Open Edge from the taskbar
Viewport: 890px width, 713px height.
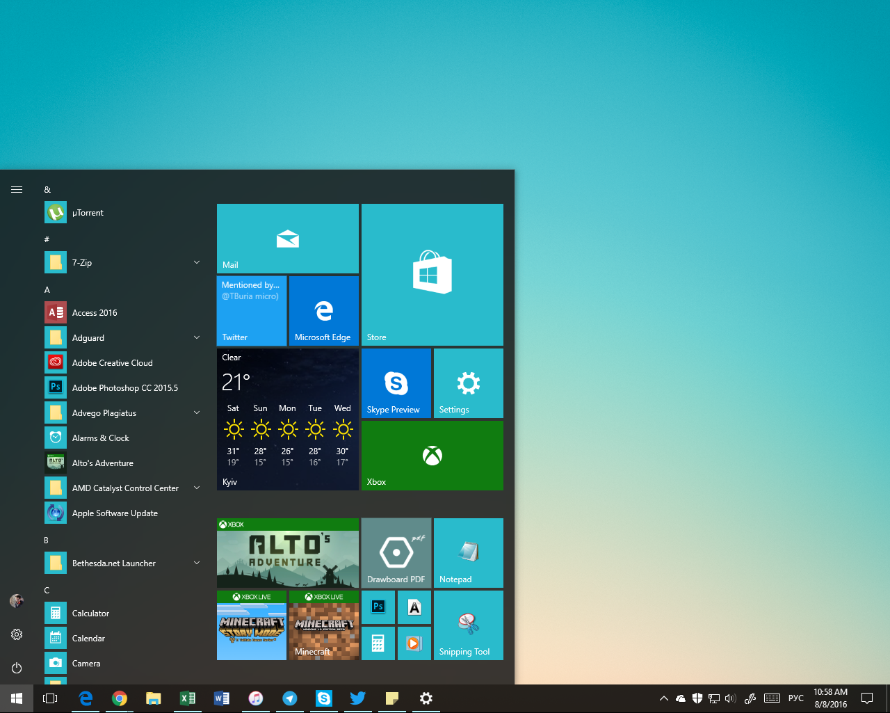(86, 698)
